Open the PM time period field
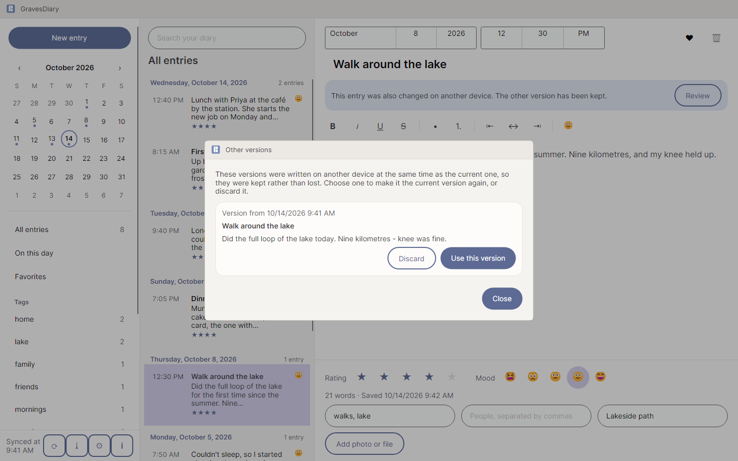This screenshot has width=738, height=461. pos(584,38)
